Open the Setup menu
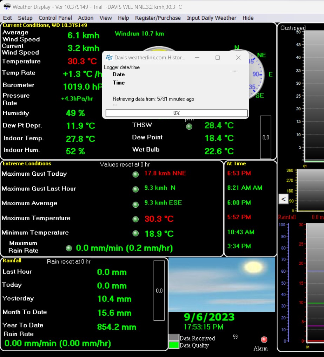Screen dimensions: 324x357 point(25,18)
